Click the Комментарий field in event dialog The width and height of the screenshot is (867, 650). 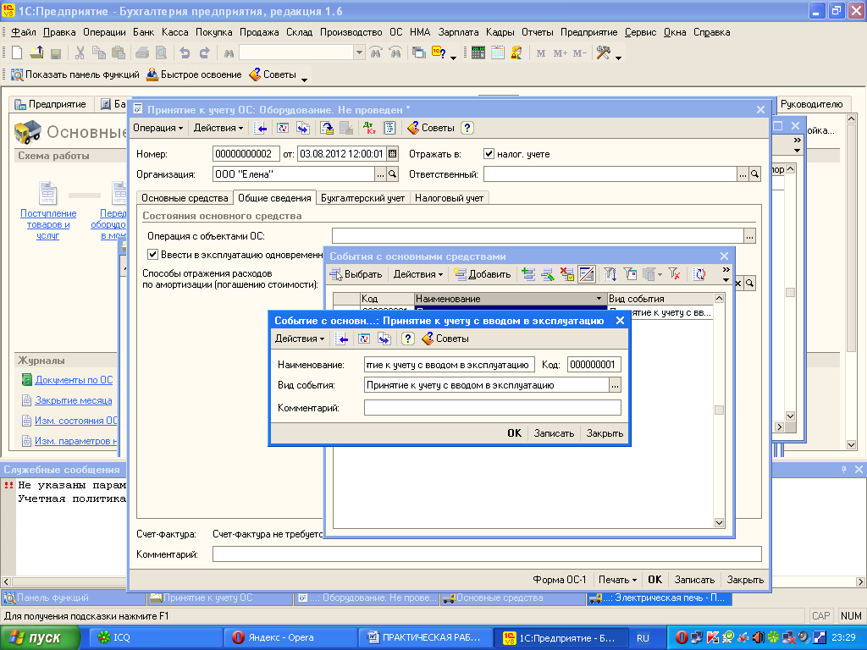click(492, 408)
